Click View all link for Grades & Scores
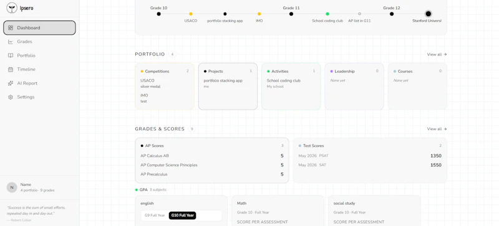The image size is (499, 226). pyautogui.click(x=437, y=129)
